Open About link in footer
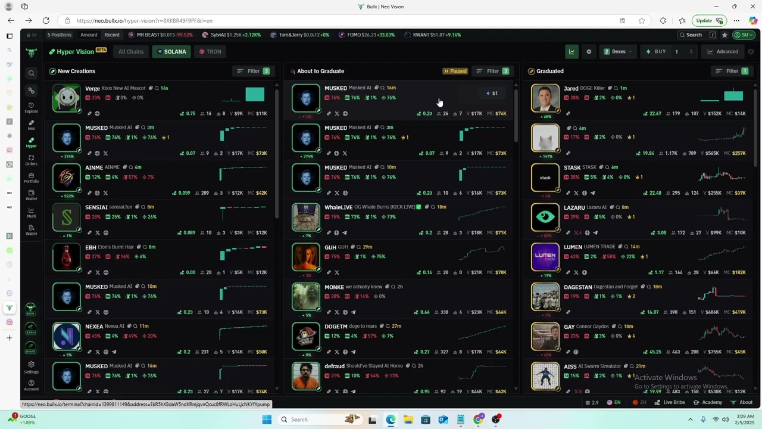This screenshot has height=429, width=762. tap(741, 403)
